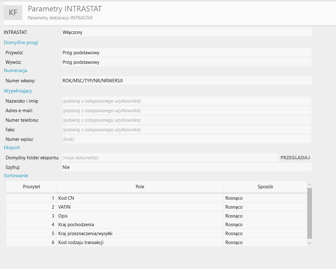Click the Pole column header
336x269 pixels.
140,187
